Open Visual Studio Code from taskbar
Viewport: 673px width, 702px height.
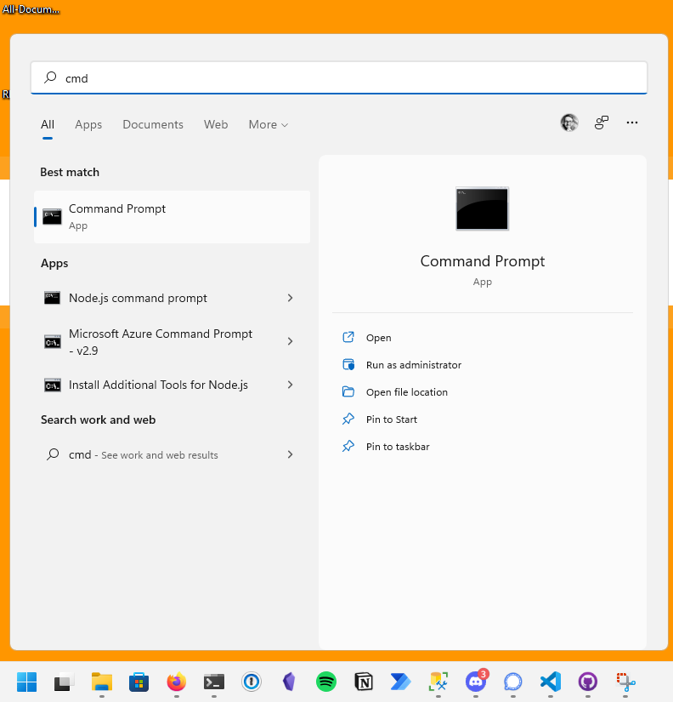(x=551, y=682)
